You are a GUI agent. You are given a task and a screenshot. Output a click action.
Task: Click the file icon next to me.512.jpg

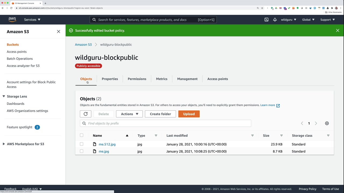(95, 144)
